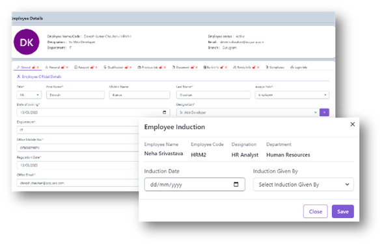
Task: Click the Last Name input field
Action: tap(213, 95)
